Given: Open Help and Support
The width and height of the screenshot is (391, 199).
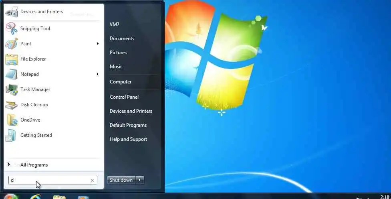Looking at the screenshot, I should click(x=129, y=139).
